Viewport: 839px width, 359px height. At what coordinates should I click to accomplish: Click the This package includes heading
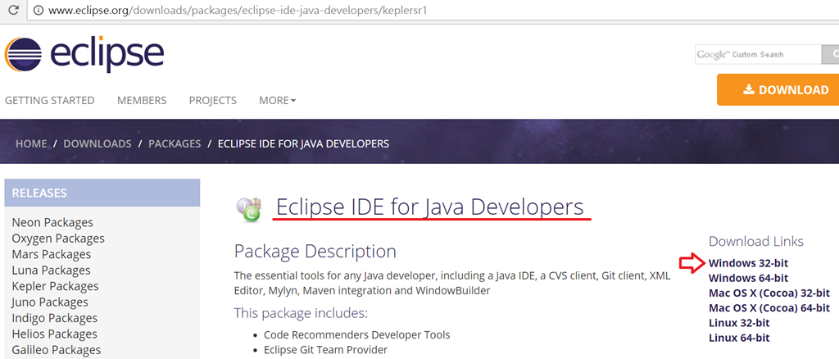[x=301, y=313]
